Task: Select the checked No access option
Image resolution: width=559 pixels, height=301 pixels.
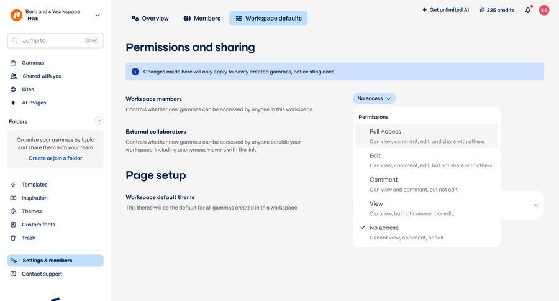Action: coord(427,233)
